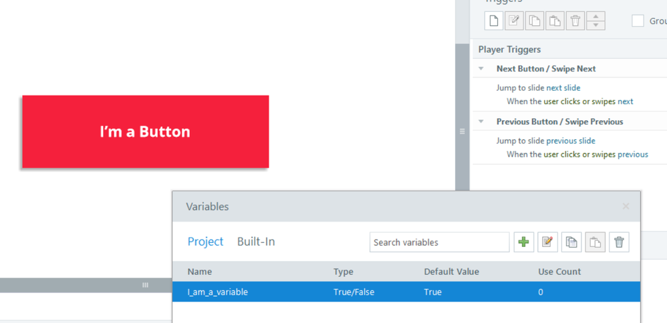The width and height of the screenshot is (667, 323).
Task: Create a new trigger in Triggers panel
Action: (x=494, y=21)
